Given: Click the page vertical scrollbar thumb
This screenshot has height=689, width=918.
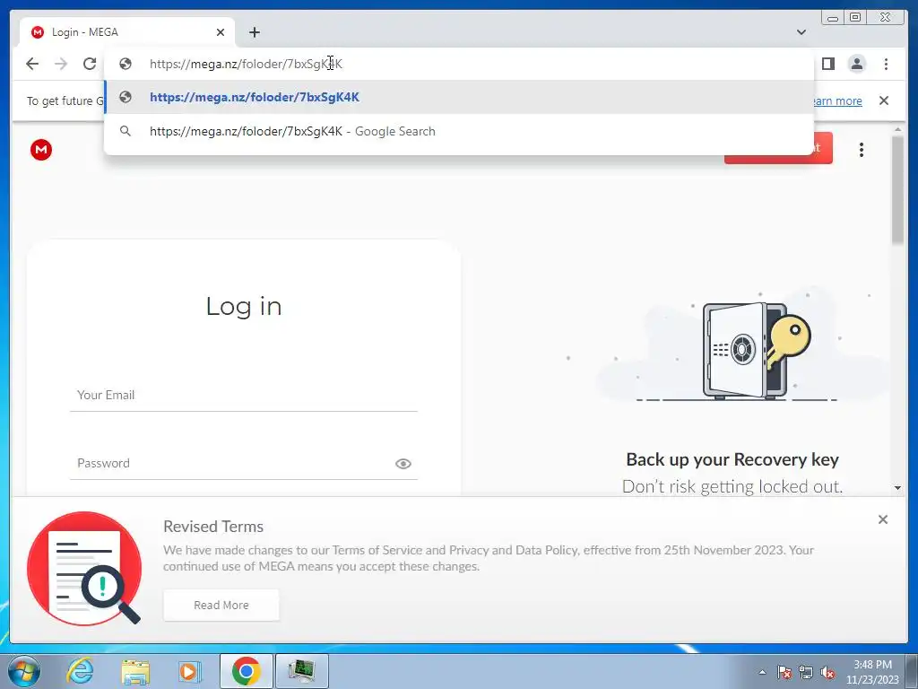Looking at the screenshot, I should click(x=897, y=190).
